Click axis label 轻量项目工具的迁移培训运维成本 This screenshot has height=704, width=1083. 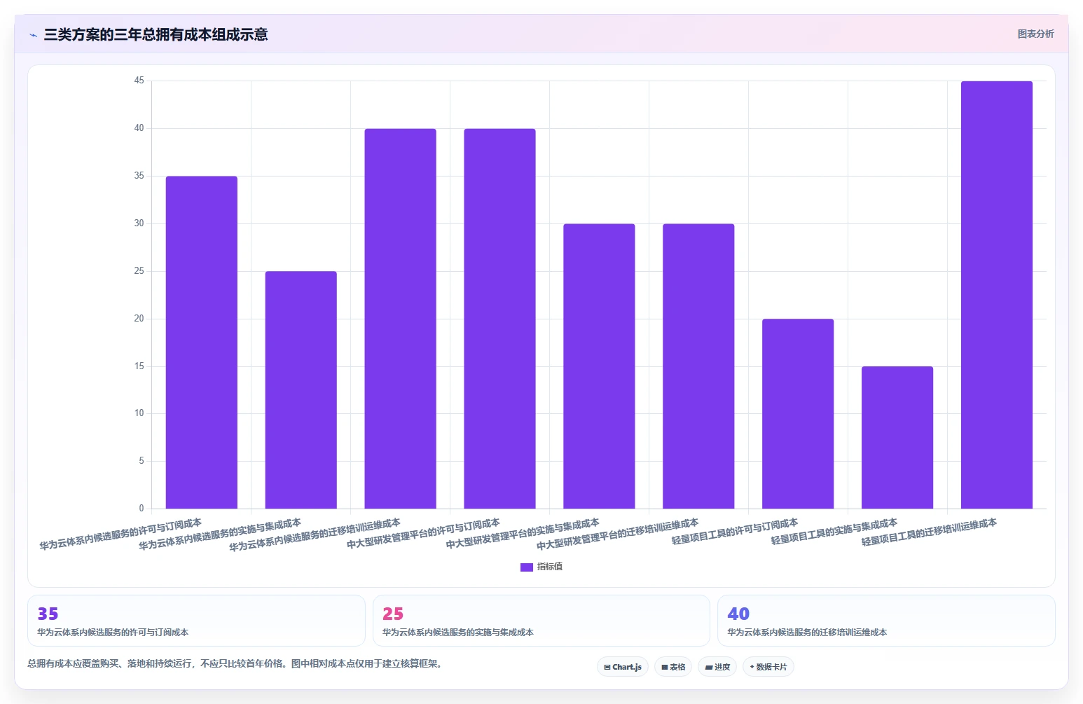coord(930,532)
